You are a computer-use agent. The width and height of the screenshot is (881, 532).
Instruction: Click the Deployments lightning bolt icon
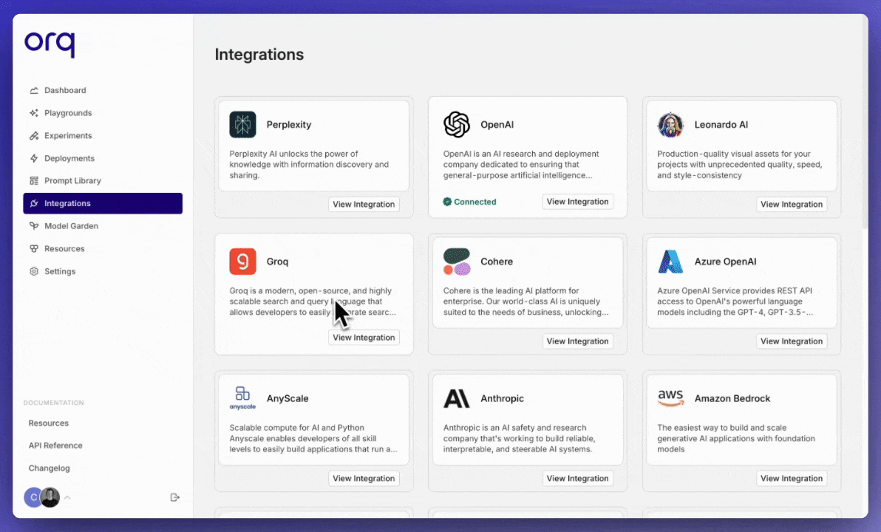[34, 158]
